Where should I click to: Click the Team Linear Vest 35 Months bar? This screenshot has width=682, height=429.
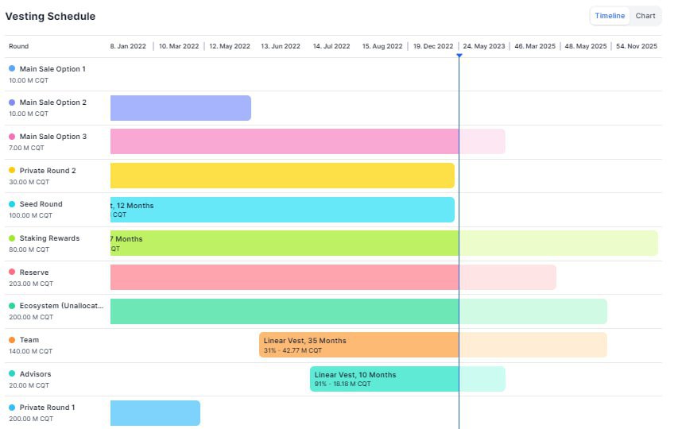click(358, 345)
